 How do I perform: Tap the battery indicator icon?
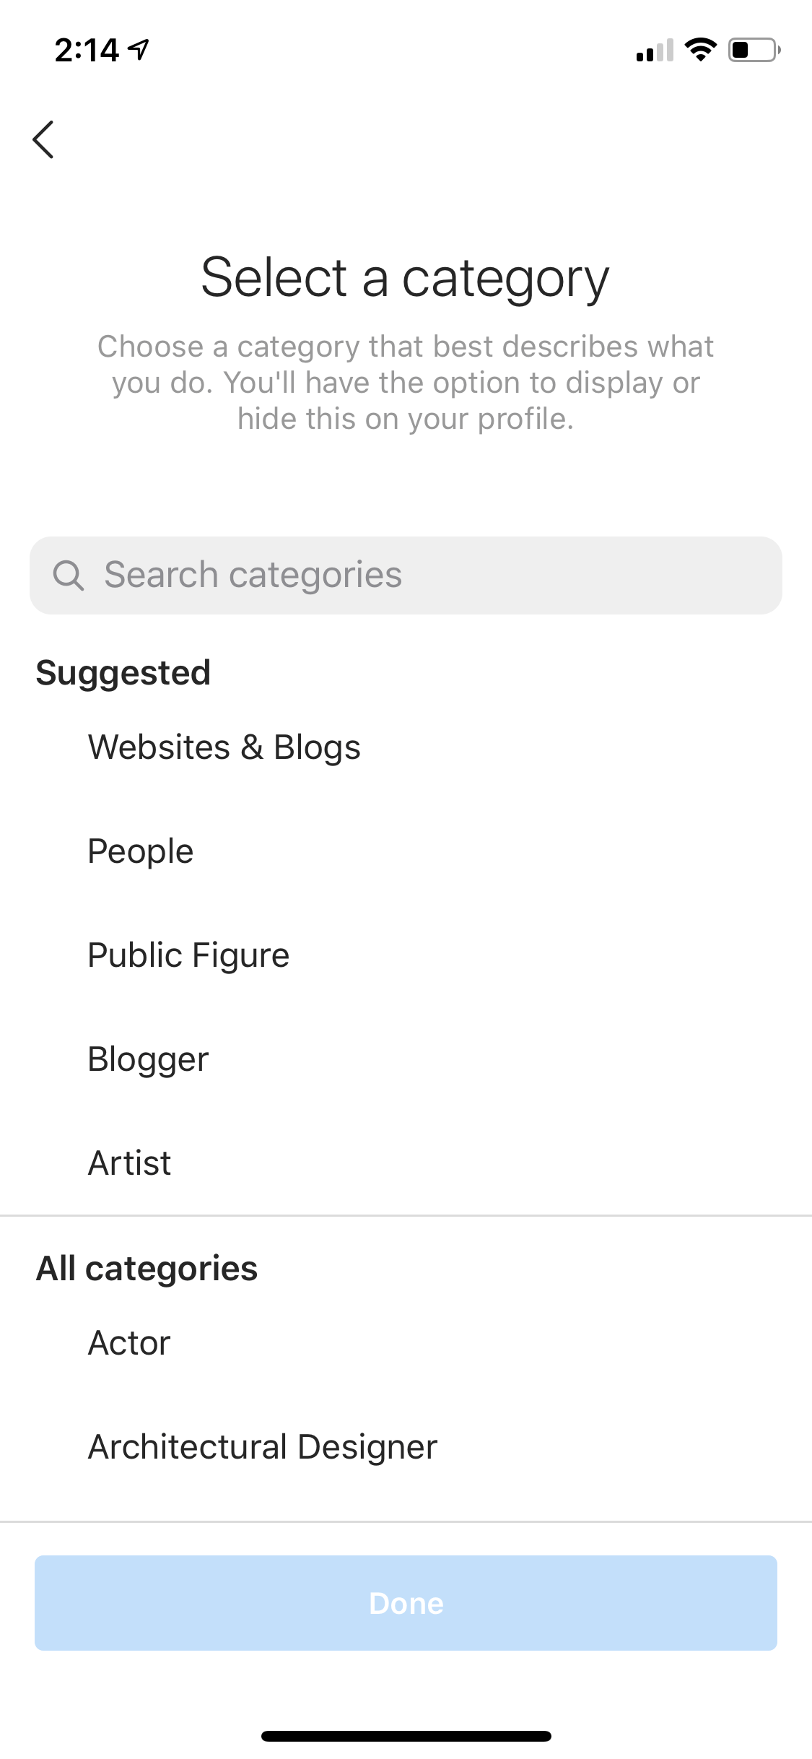pos(754,50)
